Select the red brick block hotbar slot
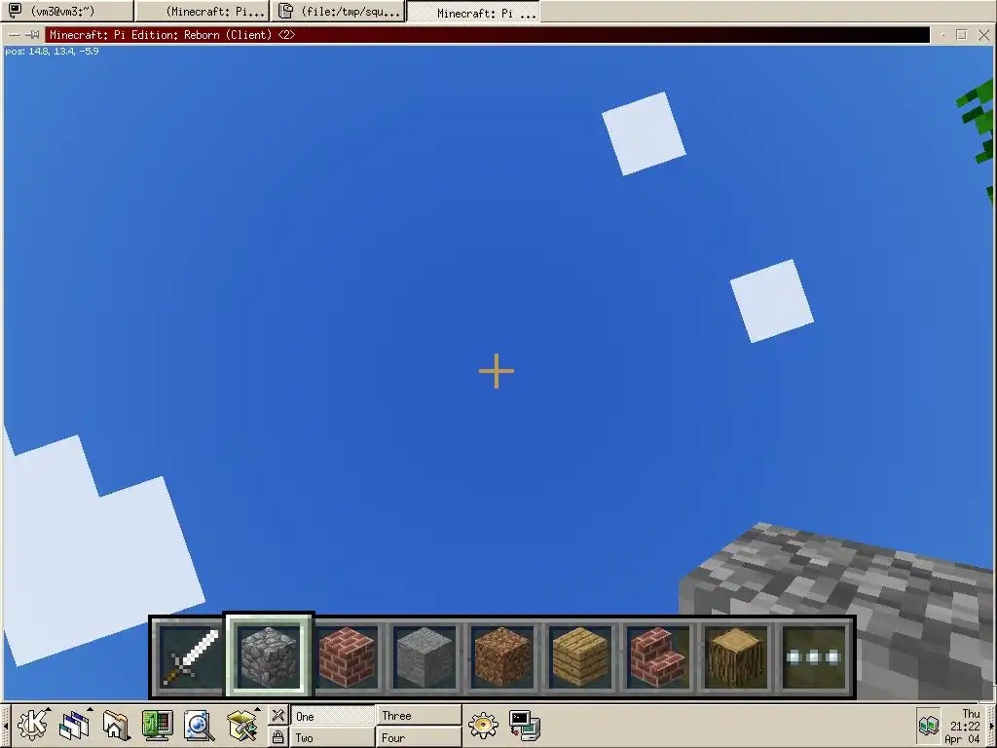Image resolution: width=997 pixels, height=748 pixels. pyautogui.click(x=347, y=657)
